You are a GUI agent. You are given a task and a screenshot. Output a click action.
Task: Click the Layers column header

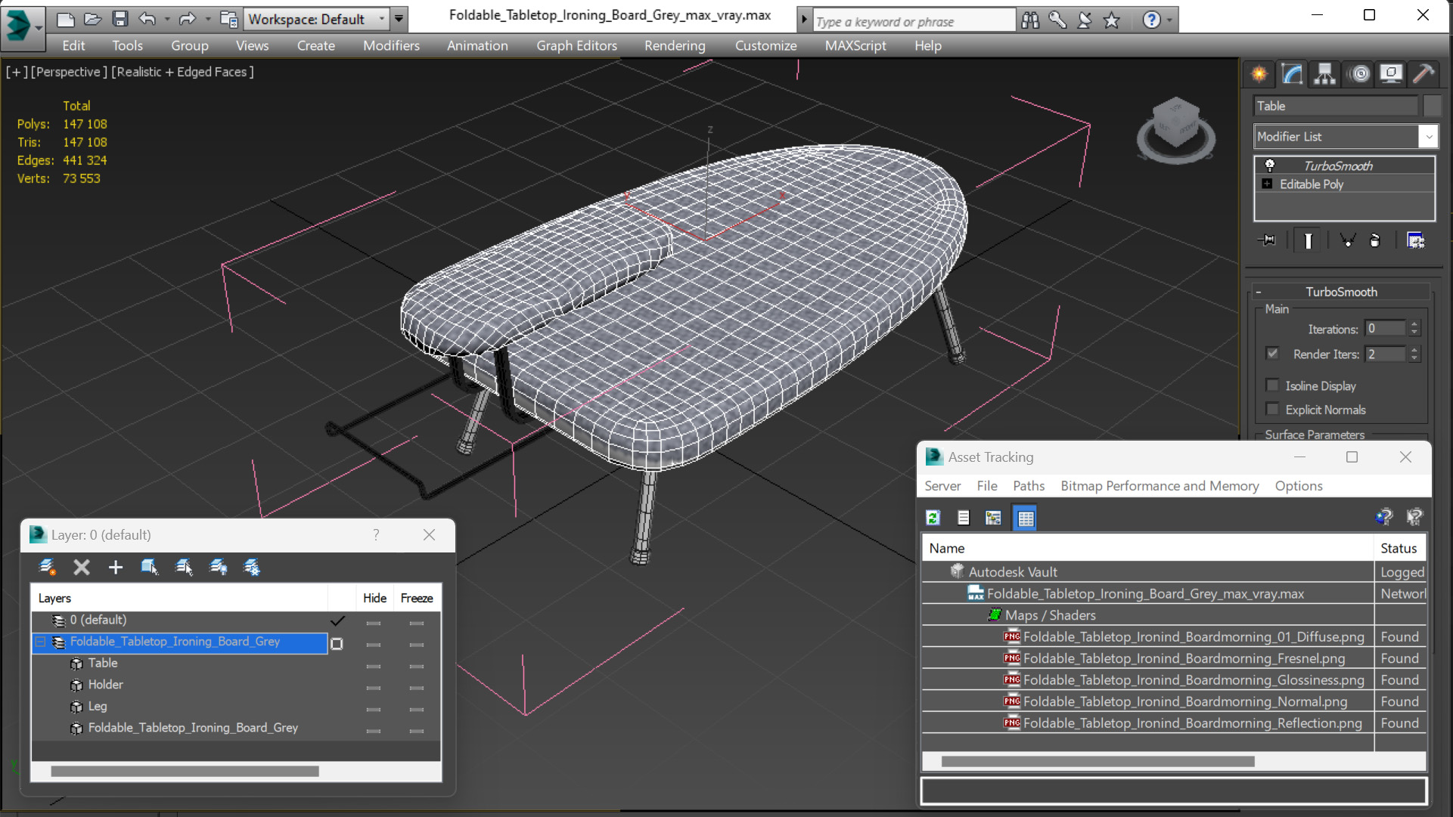click(x=180, y=598)
